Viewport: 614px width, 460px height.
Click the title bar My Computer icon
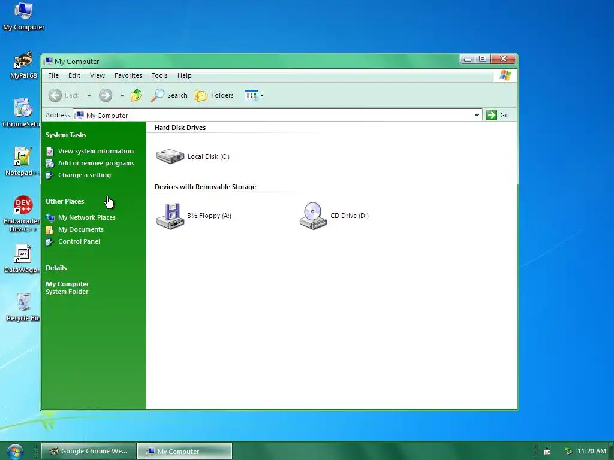(48, 62)
